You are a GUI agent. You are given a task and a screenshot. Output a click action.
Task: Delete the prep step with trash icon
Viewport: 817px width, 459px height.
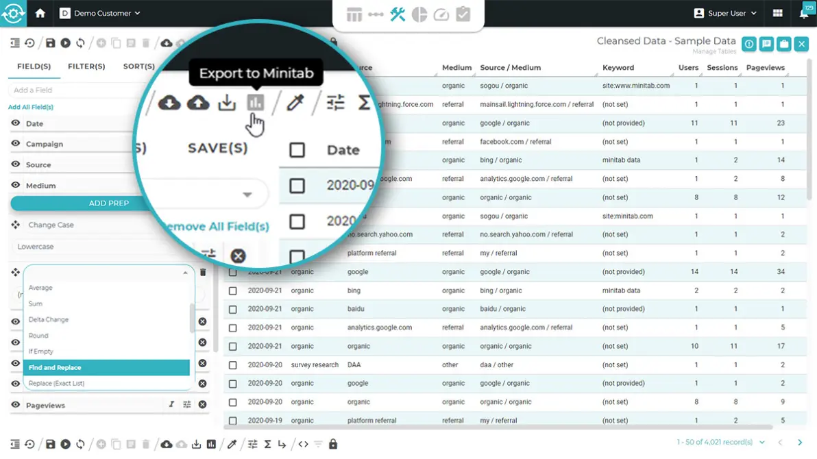pyautogui.click(x=203, y=273)
